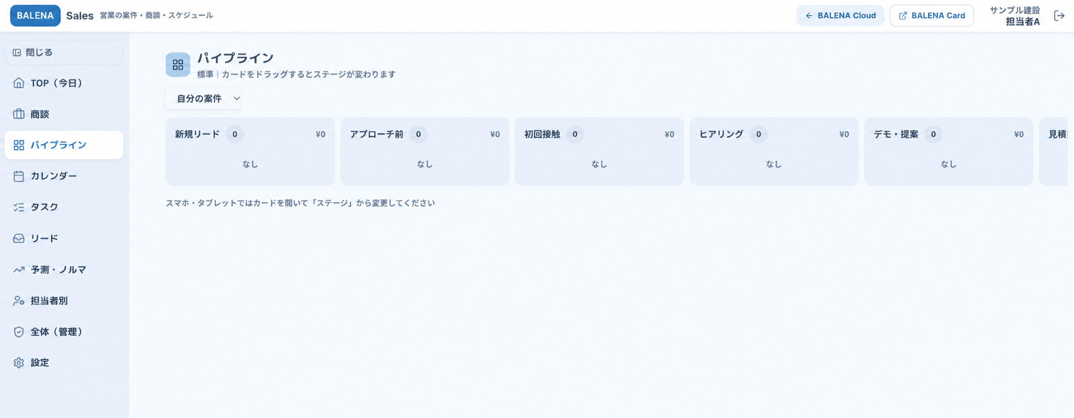
Task: Click the count badge in デモ・提案 column
Action: click(x=933, y=135)
